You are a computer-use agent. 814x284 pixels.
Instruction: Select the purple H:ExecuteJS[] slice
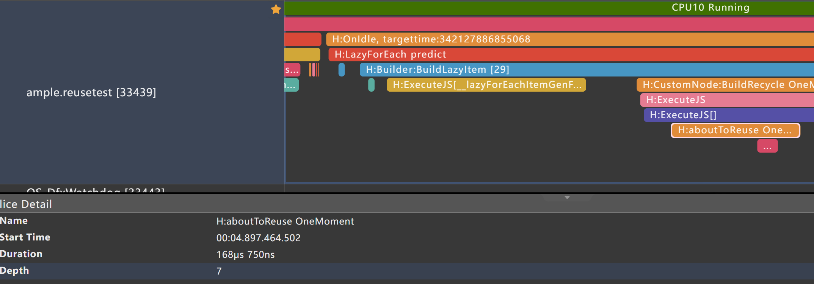click(729, 115)
